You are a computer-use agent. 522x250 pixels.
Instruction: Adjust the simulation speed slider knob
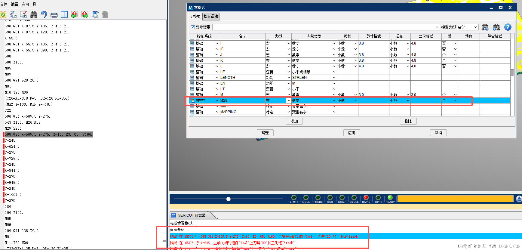(x=229, y=199)
